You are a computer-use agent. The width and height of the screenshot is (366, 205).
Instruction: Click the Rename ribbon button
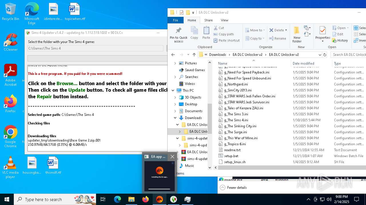(x=278, y=38)
